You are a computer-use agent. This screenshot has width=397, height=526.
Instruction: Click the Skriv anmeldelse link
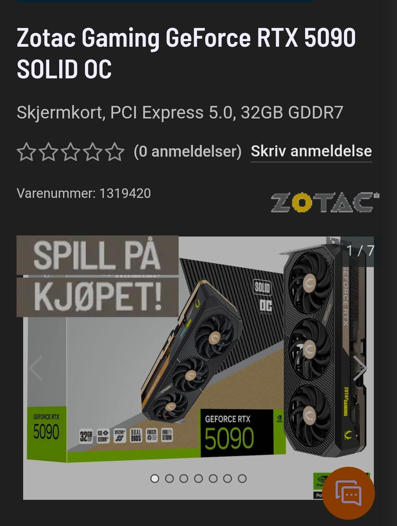(x=311, y=151)
